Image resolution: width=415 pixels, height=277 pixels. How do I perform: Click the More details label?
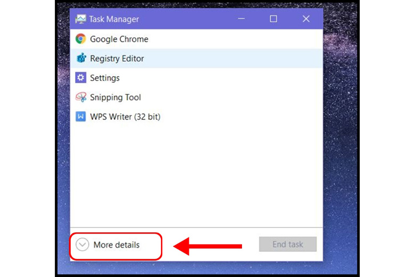117,245
